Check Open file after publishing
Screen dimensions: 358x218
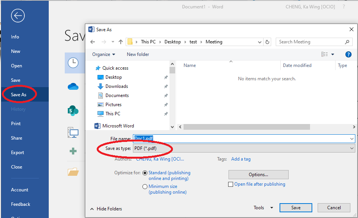point(230,184)
